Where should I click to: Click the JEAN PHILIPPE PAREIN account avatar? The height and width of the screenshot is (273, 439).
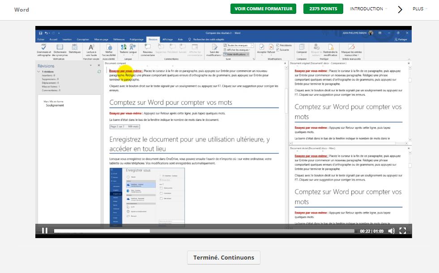(x=371, y=33)
